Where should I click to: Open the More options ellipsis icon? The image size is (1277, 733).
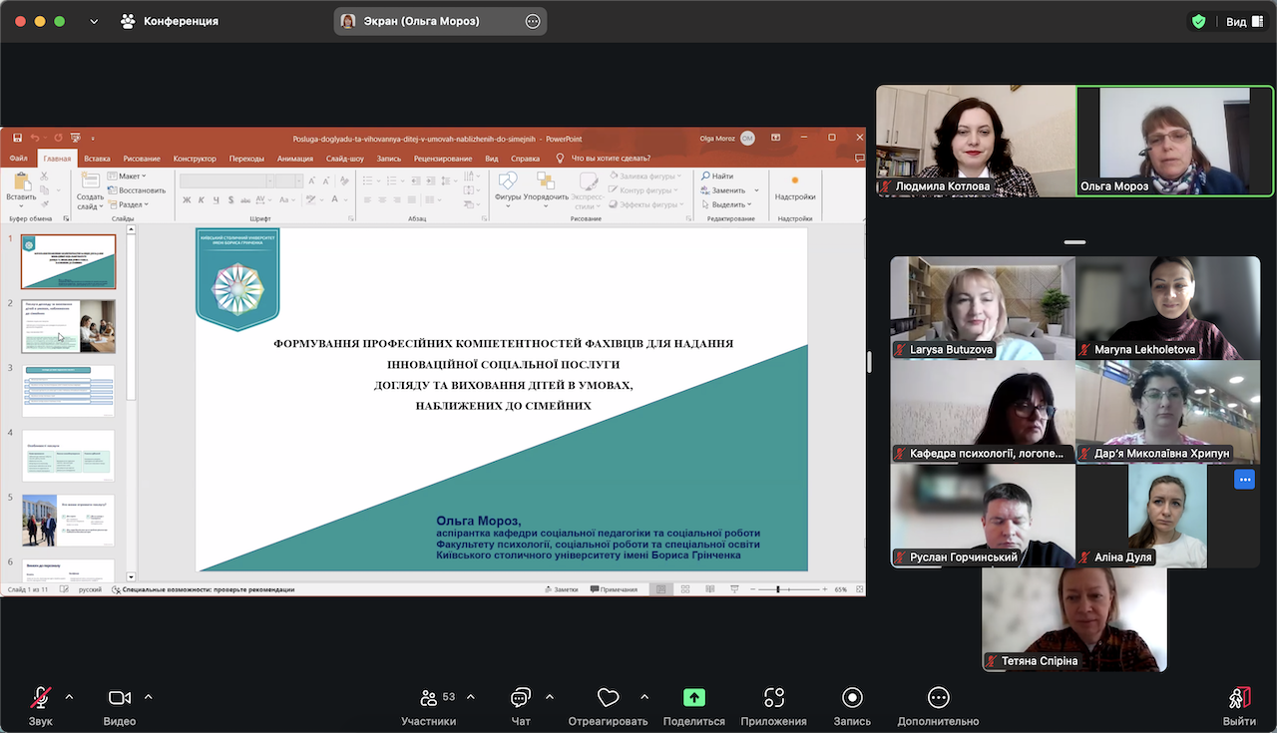(937, 698)
